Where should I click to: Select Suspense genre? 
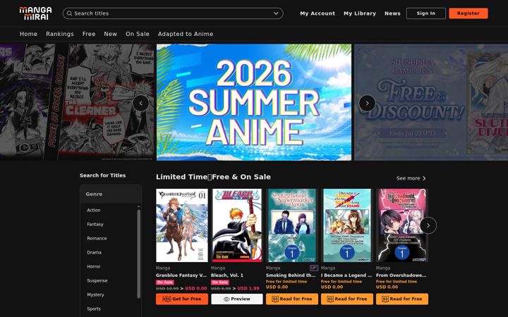[x=97, y=281]
